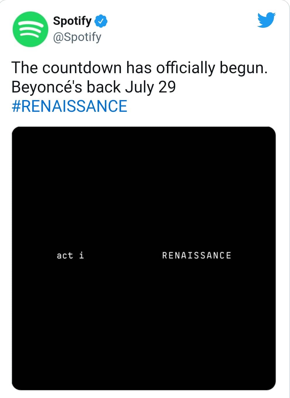Open the green Spotify profile avatar
Image resolution: width=290 pixels, height=398 pixels.
coord(30,29)
